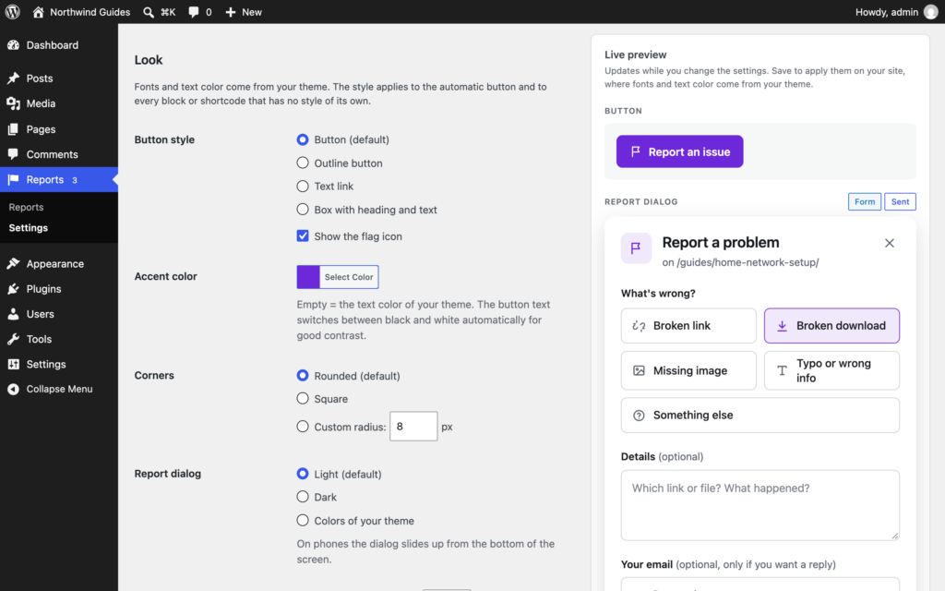The width and height of the screenshot is (945, 591).
Task: Choose the Custom radius option
Action: [x=303, y=427]
